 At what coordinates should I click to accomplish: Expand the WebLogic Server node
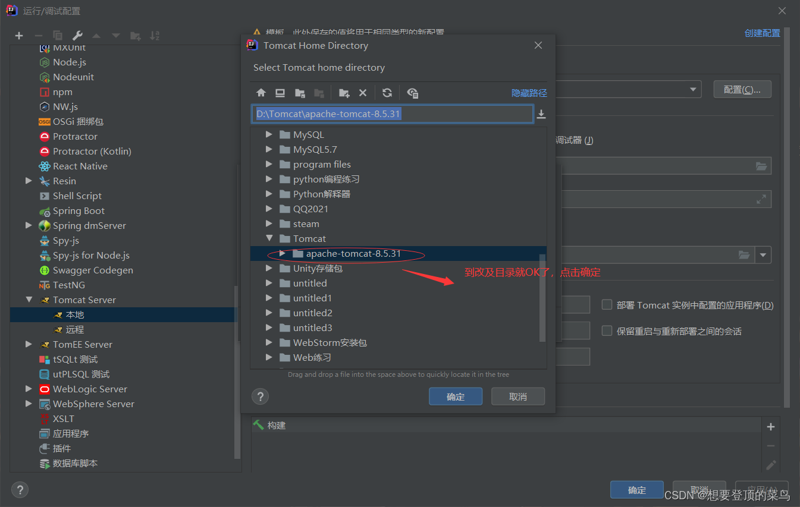tap(29, 389)
